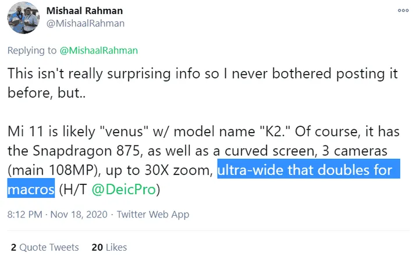Click the "Replying to" label text
419x260 pixels.
(31, 50)
